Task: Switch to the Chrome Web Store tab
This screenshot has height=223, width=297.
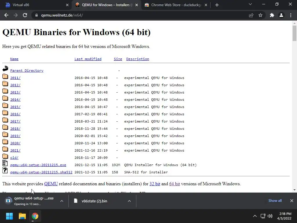Action: point(176,5)
